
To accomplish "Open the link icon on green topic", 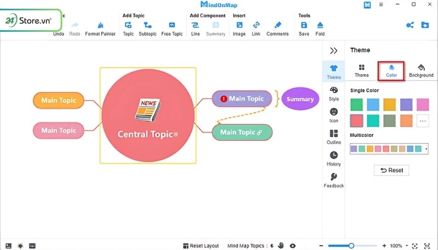I will click(260, 132).
